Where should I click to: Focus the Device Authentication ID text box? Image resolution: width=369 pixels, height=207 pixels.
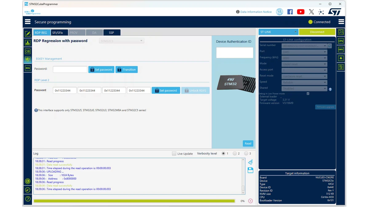[x=235, y=52]
